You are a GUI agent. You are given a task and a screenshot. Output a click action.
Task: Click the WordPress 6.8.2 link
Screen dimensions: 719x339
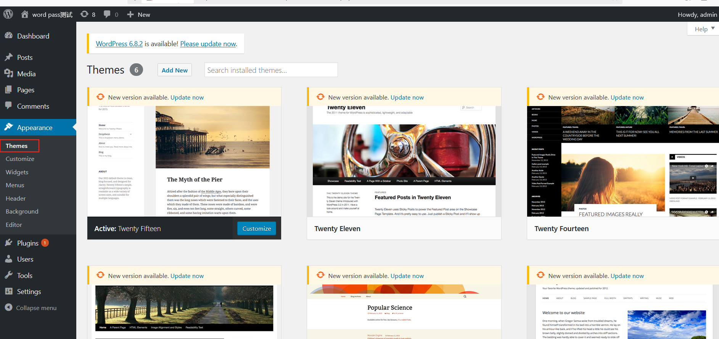pos(119,44)
